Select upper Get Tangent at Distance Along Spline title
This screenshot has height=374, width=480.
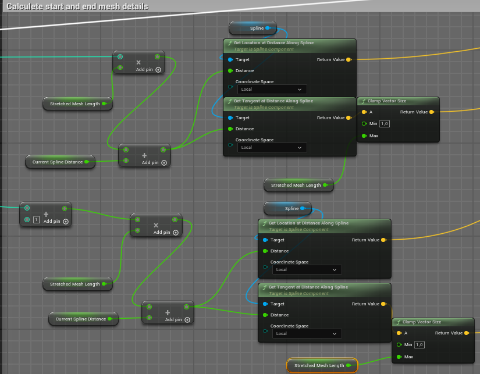coord(273,101)
